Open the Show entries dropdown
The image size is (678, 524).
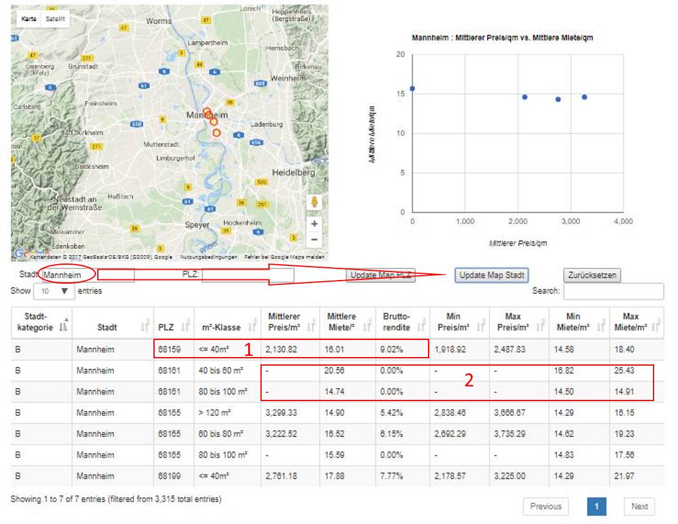(x=55, y=292)
